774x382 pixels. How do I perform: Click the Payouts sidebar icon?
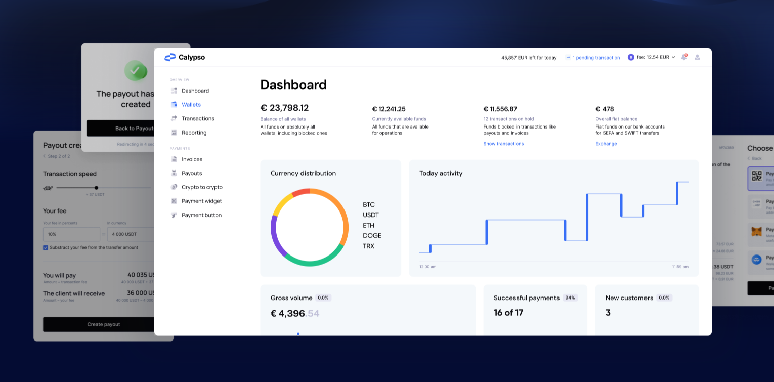point(174,173)
